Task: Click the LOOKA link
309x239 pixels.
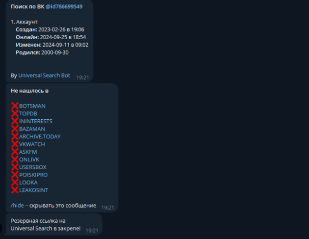Action: [x=28, y=183]
